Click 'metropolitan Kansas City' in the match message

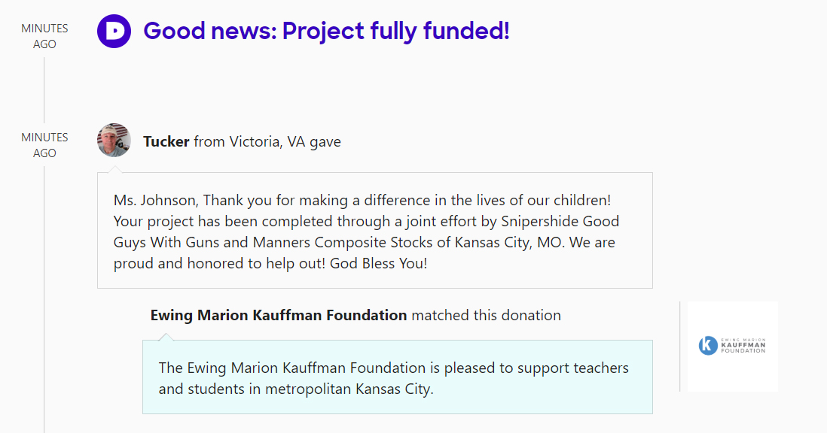click(x=349, y=389)
